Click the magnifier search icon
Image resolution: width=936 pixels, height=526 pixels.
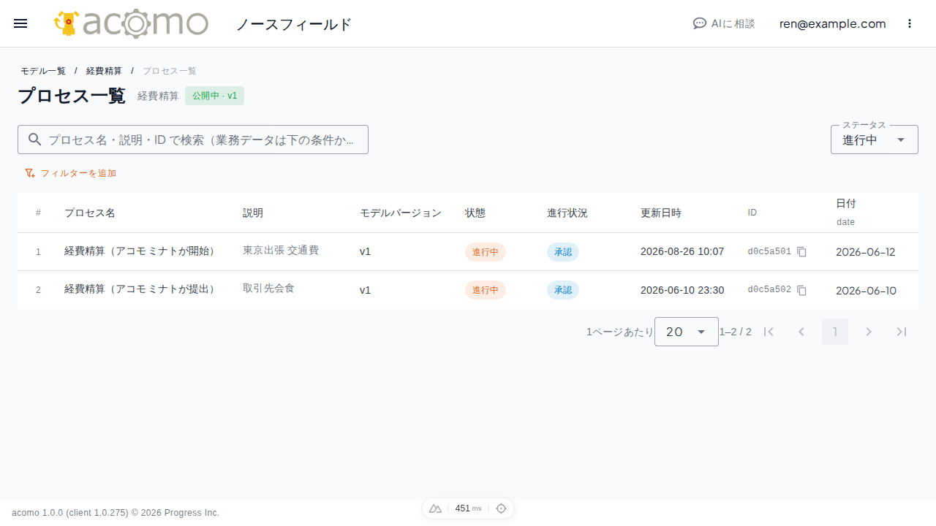pos(34,140)
